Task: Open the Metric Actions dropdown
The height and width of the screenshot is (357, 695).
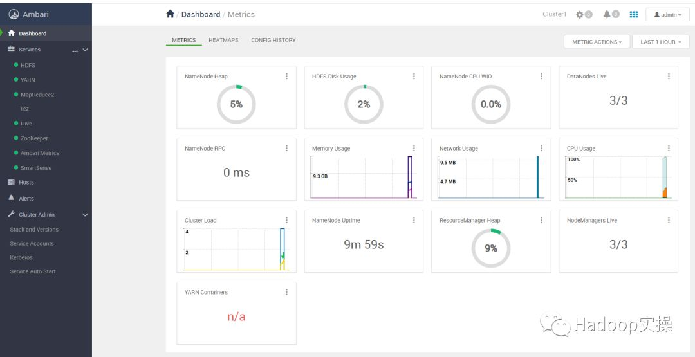Action: tap(597, 42)
